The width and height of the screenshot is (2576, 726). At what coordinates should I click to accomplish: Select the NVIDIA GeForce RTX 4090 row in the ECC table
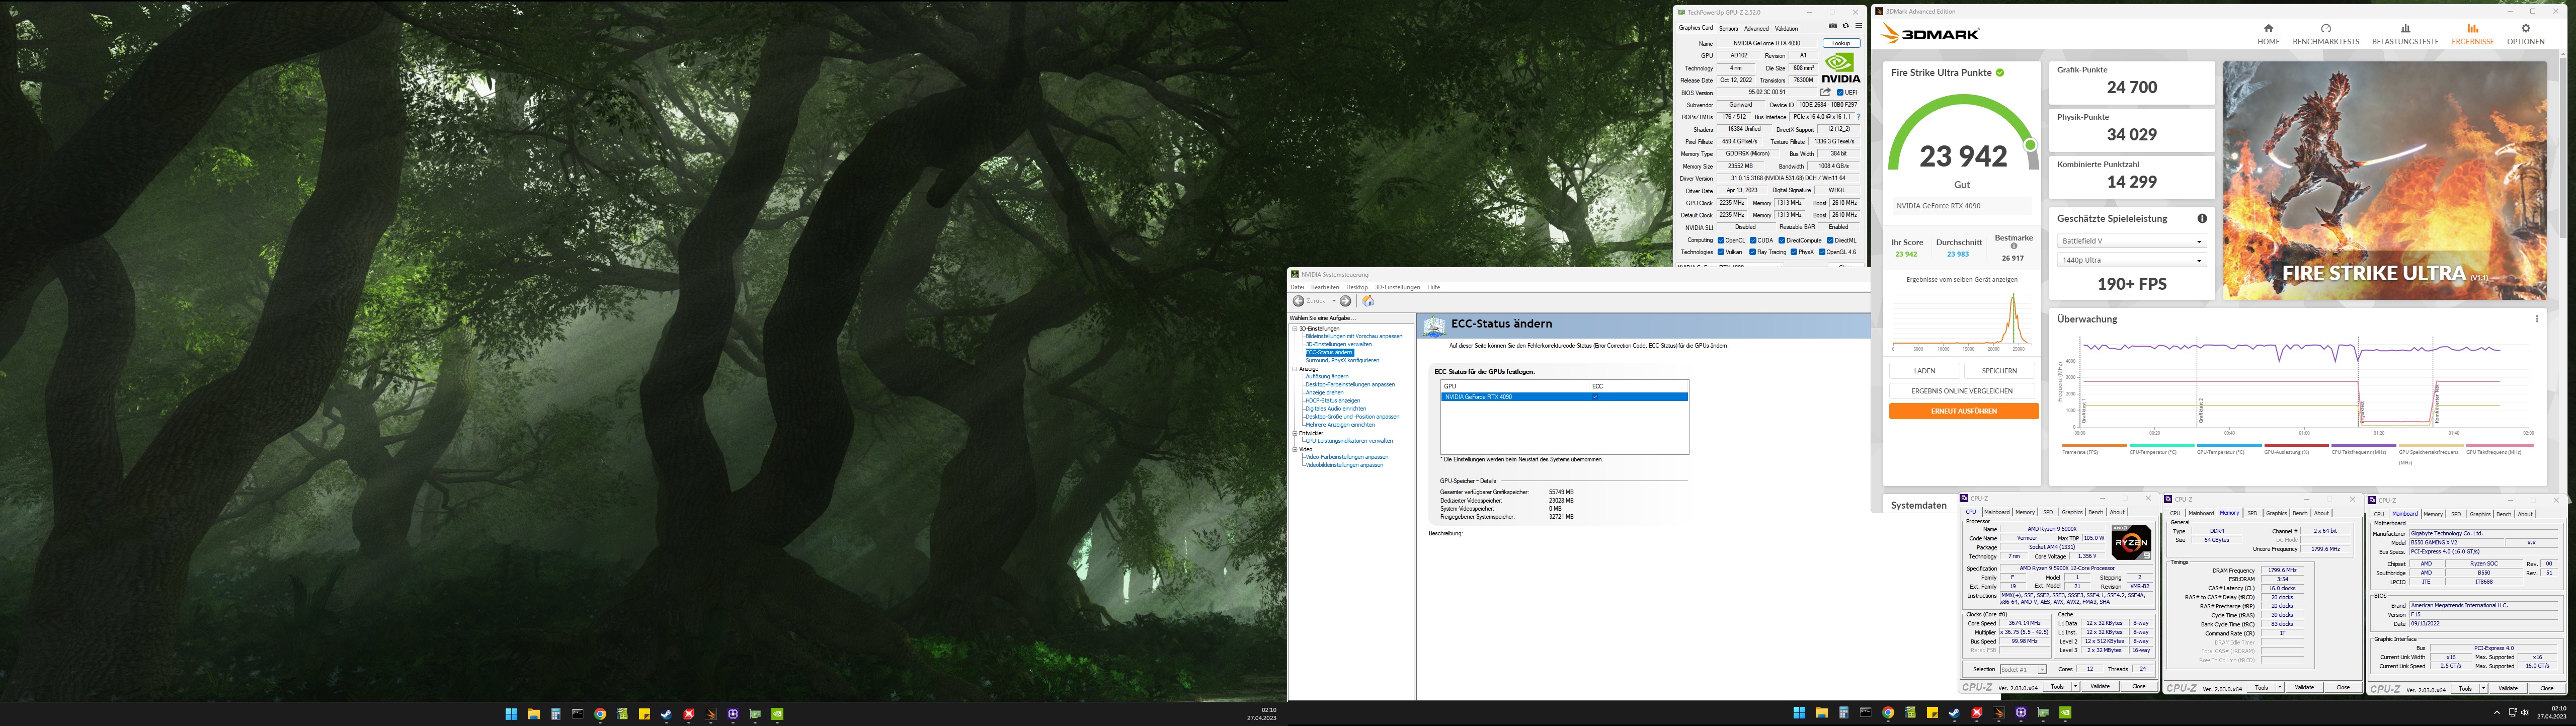pos(1564,397)
